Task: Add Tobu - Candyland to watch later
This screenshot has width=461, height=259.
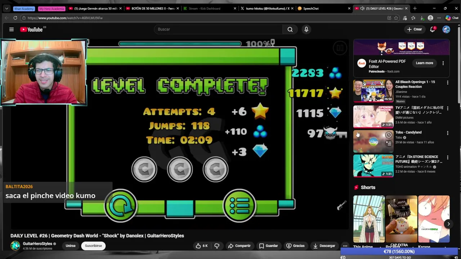Action: coord(389,135)
